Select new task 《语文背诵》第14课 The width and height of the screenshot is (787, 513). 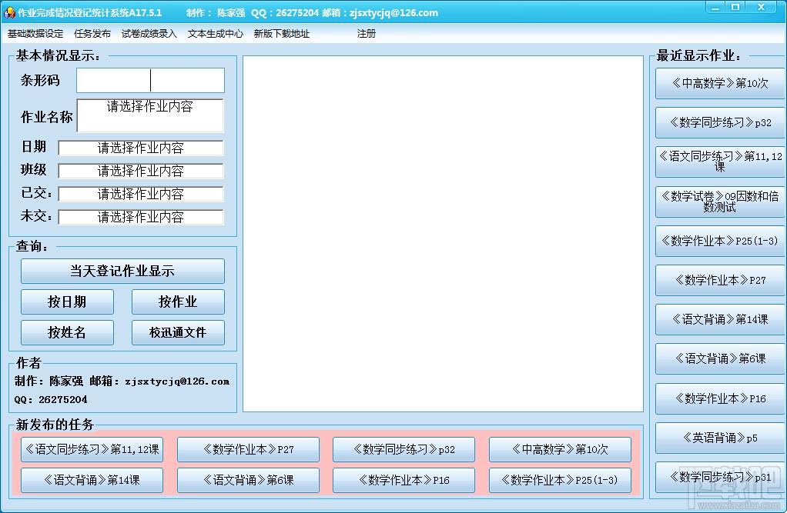pos(92,481)
